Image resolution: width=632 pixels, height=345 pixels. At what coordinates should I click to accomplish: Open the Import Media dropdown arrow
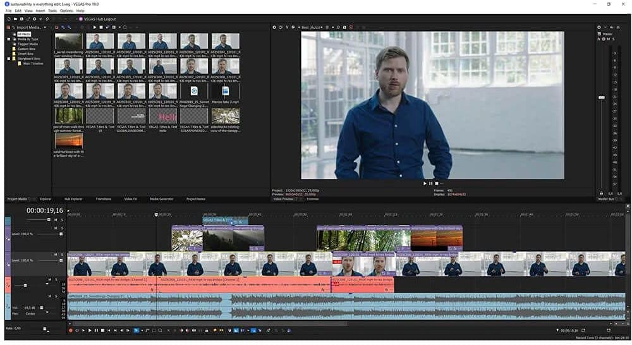click(45, 27)
